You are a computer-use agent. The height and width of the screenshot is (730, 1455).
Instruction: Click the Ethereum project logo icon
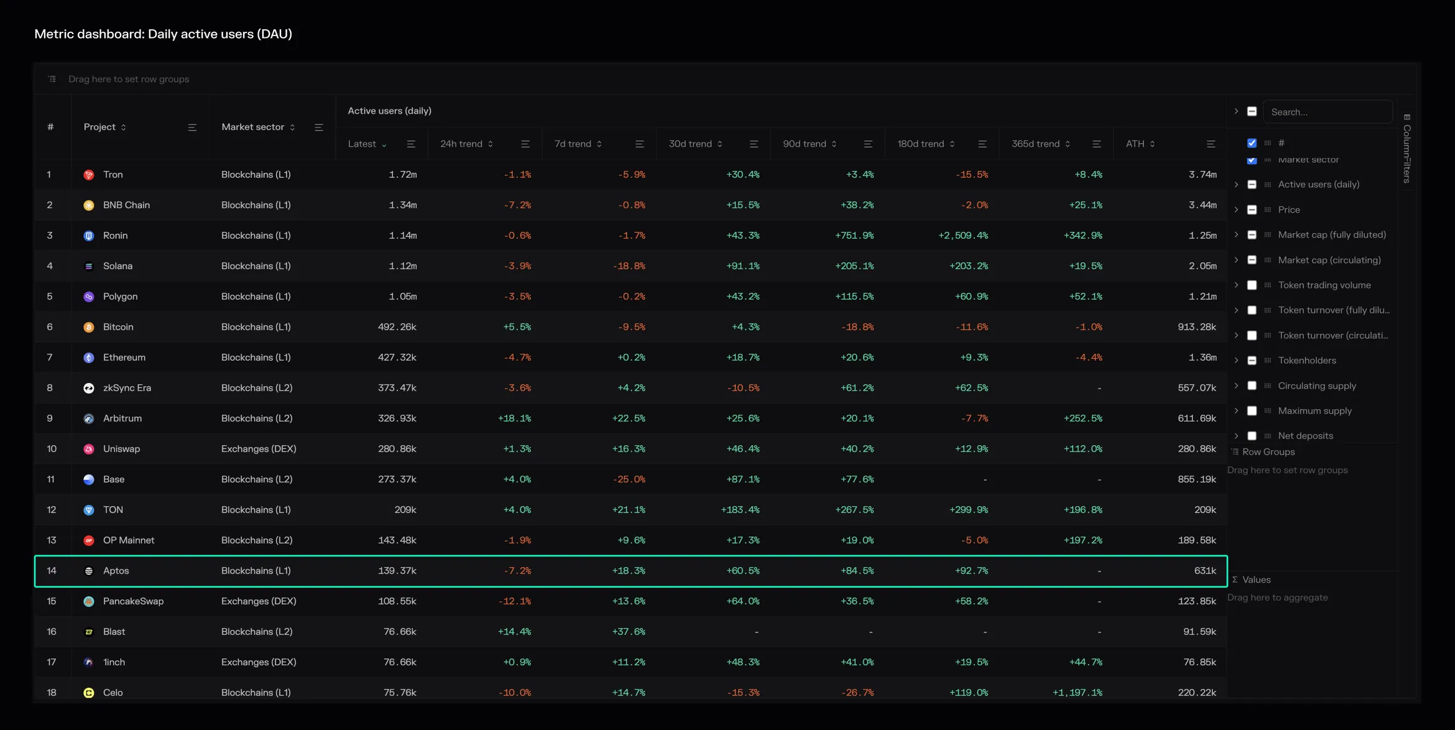tap(89, 358)
